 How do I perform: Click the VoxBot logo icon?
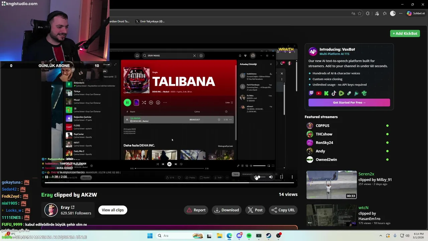[313, 51]
